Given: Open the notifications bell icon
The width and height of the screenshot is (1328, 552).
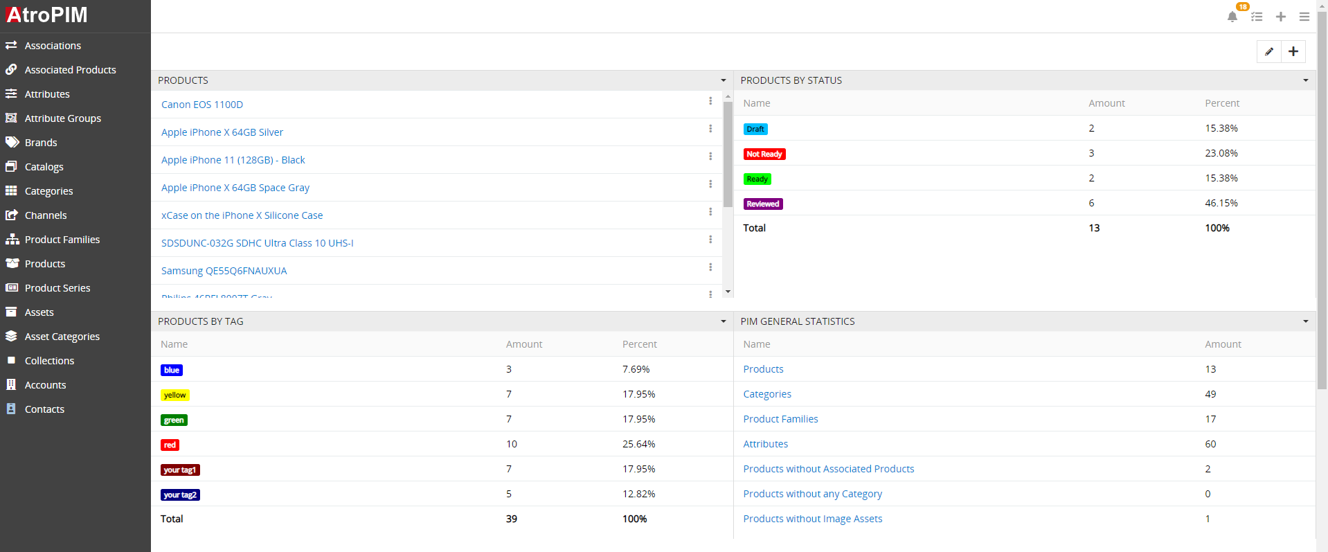Looking at the screenshot, I should (1232, 17).
